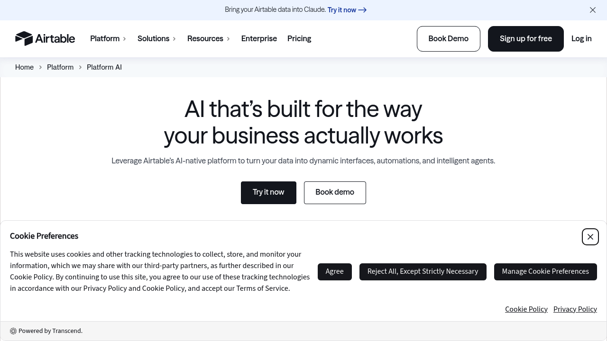Click the Airtable logo
The image size is (607, 341).
45,38
